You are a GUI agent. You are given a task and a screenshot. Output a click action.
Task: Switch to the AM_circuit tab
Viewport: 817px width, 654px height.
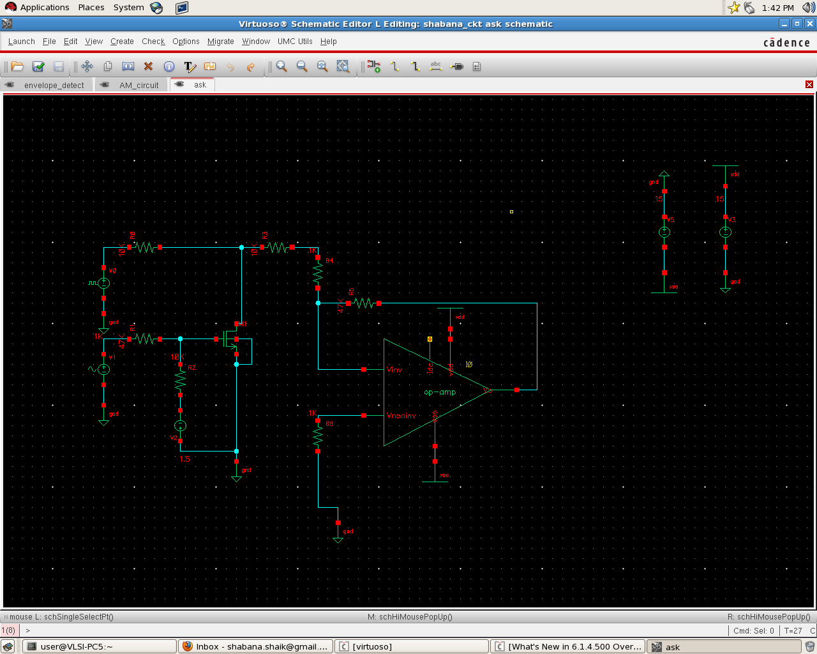coord(139,85)
